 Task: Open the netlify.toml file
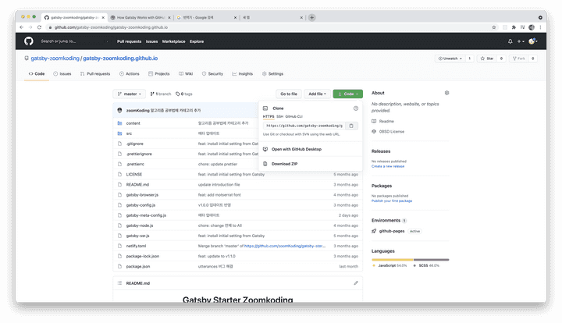point(136,246)
